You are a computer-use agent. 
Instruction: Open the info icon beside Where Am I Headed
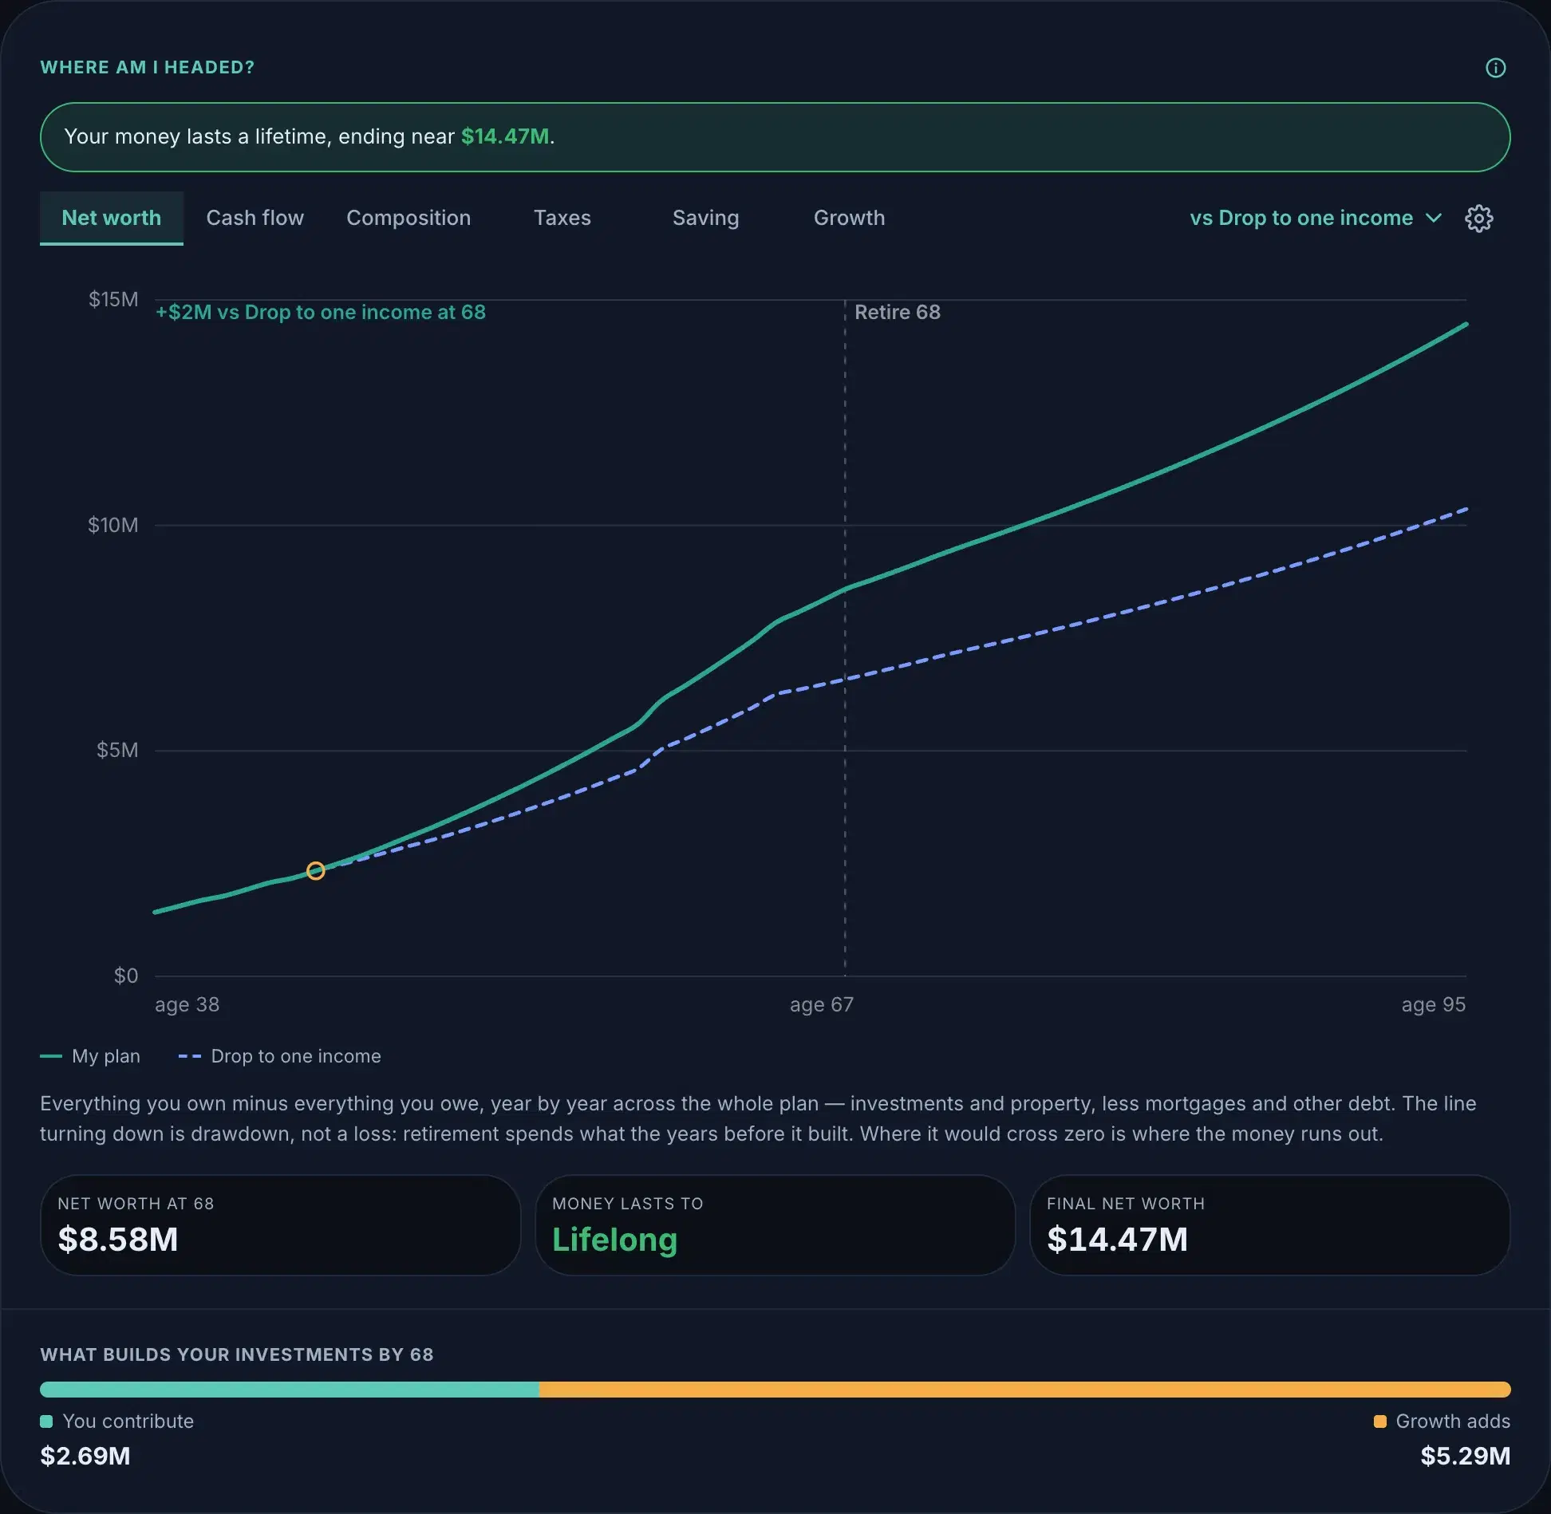[x=1495, y=68]
